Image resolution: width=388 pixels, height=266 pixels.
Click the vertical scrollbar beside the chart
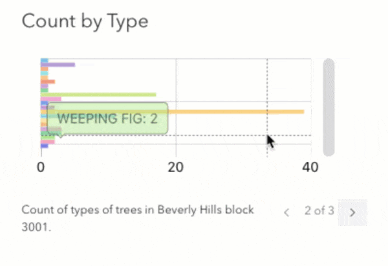pos(329,107)
